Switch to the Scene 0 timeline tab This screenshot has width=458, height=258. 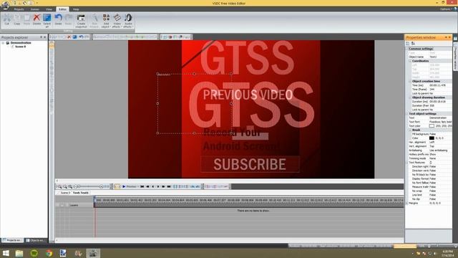click(x=65, y=193)
